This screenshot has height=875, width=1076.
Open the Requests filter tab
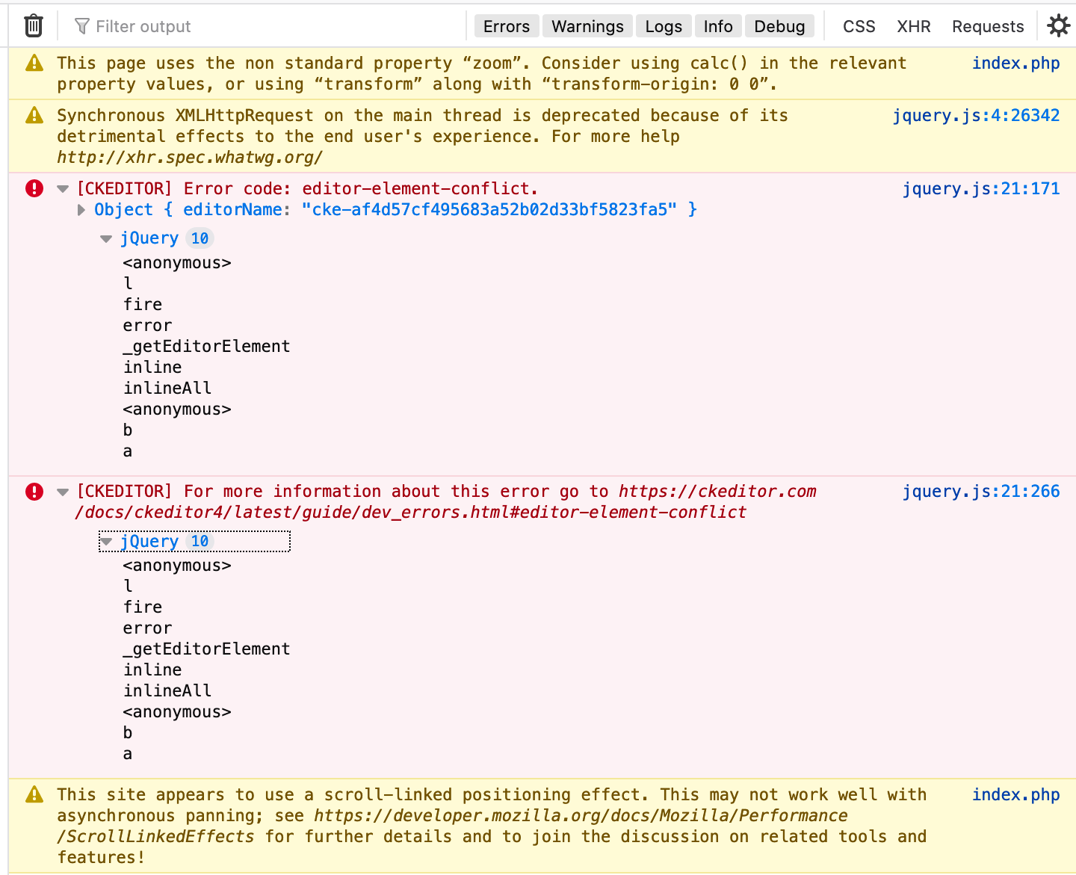(x=987, y=25)
